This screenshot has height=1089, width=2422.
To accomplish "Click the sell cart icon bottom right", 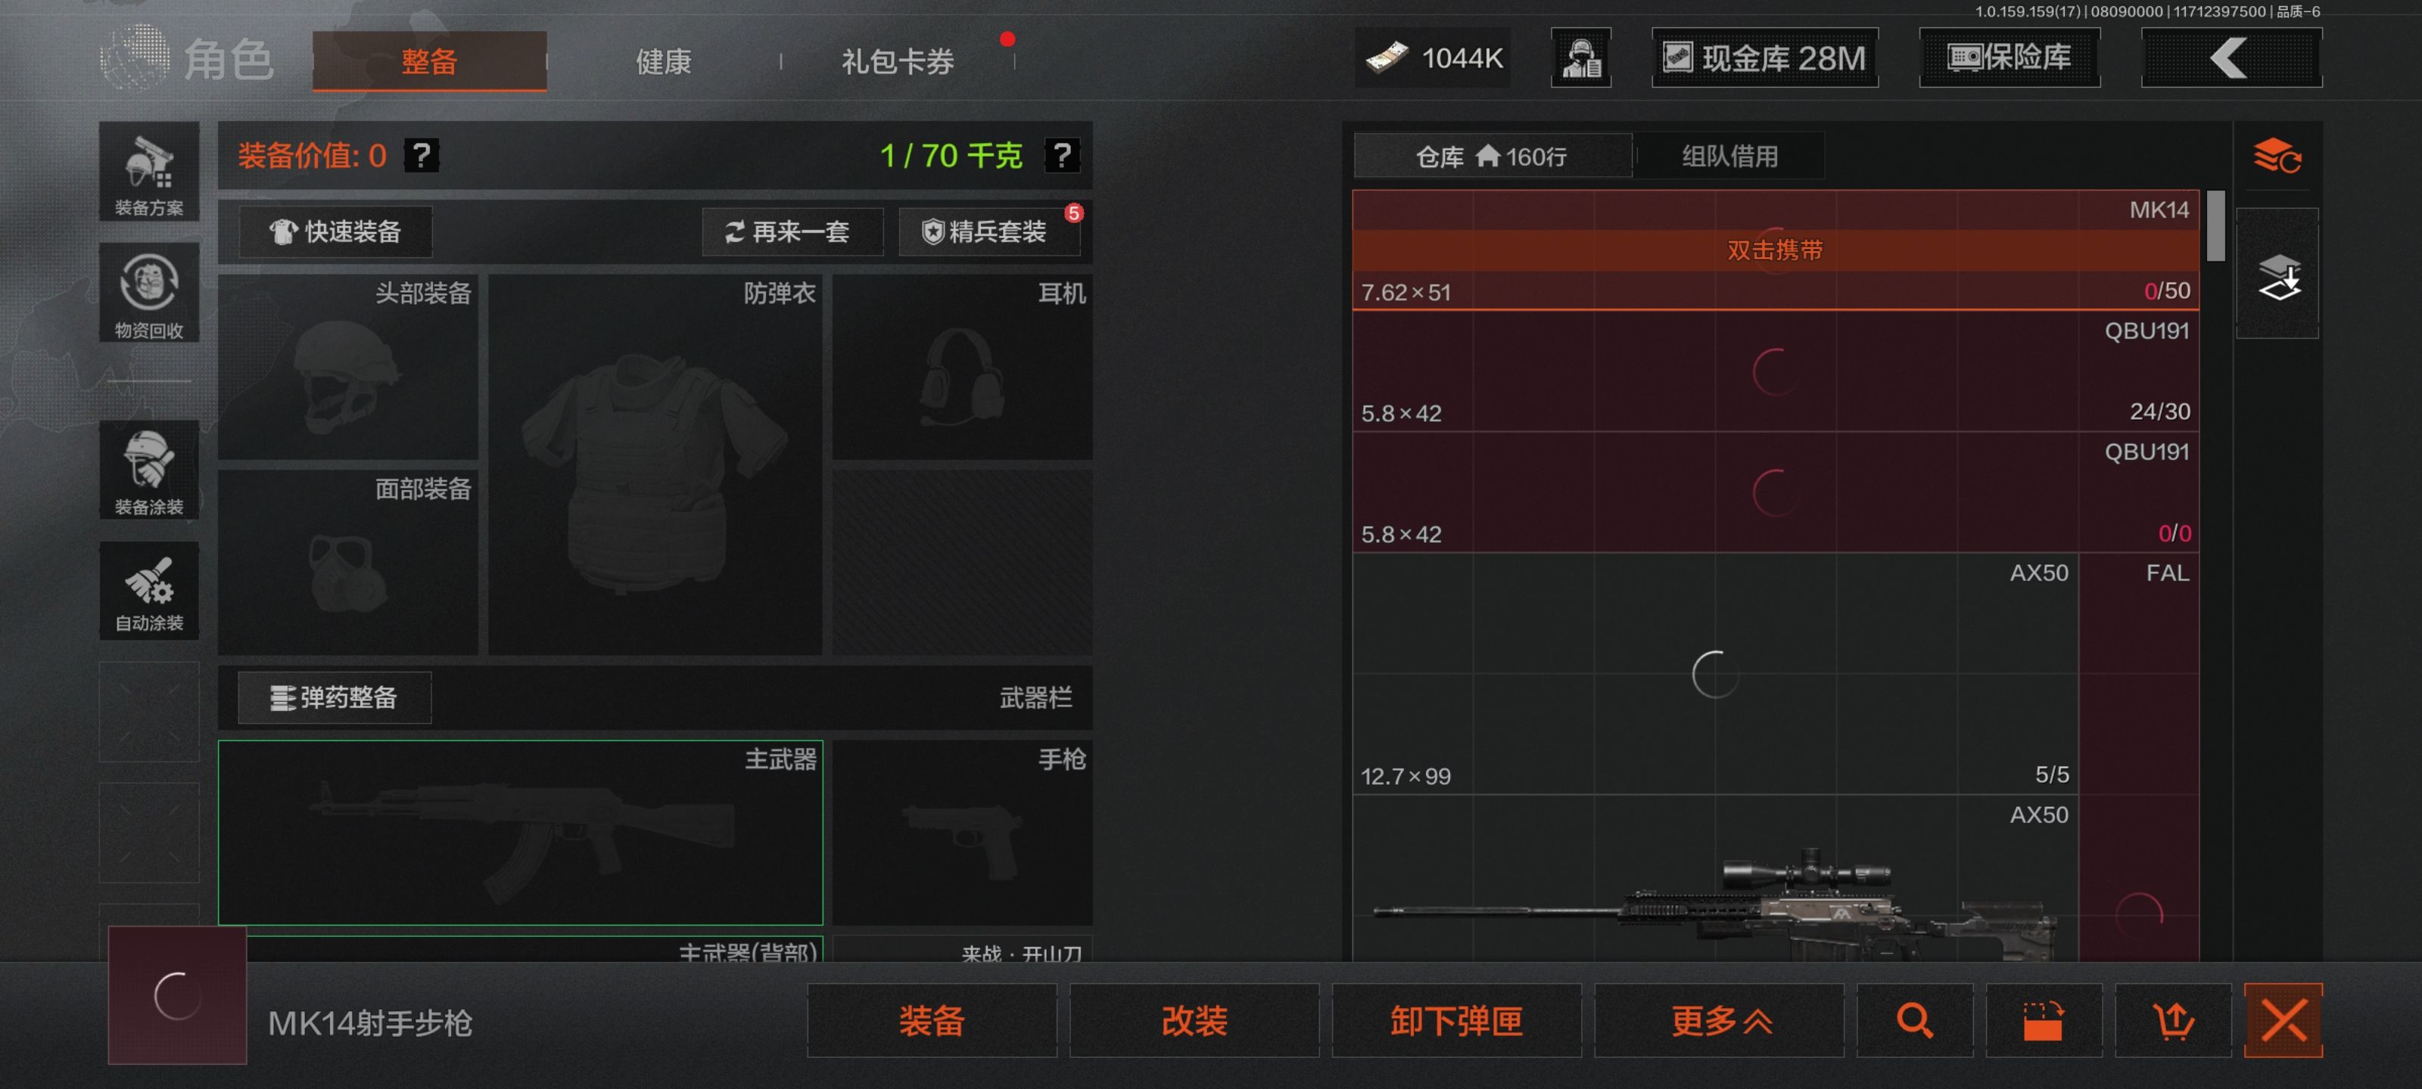I will pyautogui.click(x=2174, y=1020).
